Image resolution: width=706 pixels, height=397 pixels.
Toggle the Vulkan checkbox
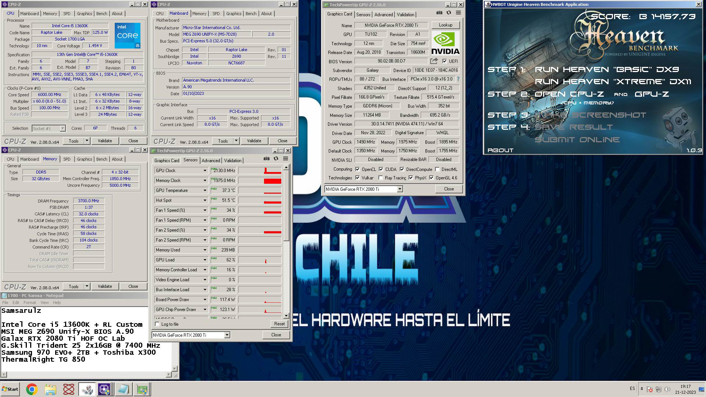[357, 178]
